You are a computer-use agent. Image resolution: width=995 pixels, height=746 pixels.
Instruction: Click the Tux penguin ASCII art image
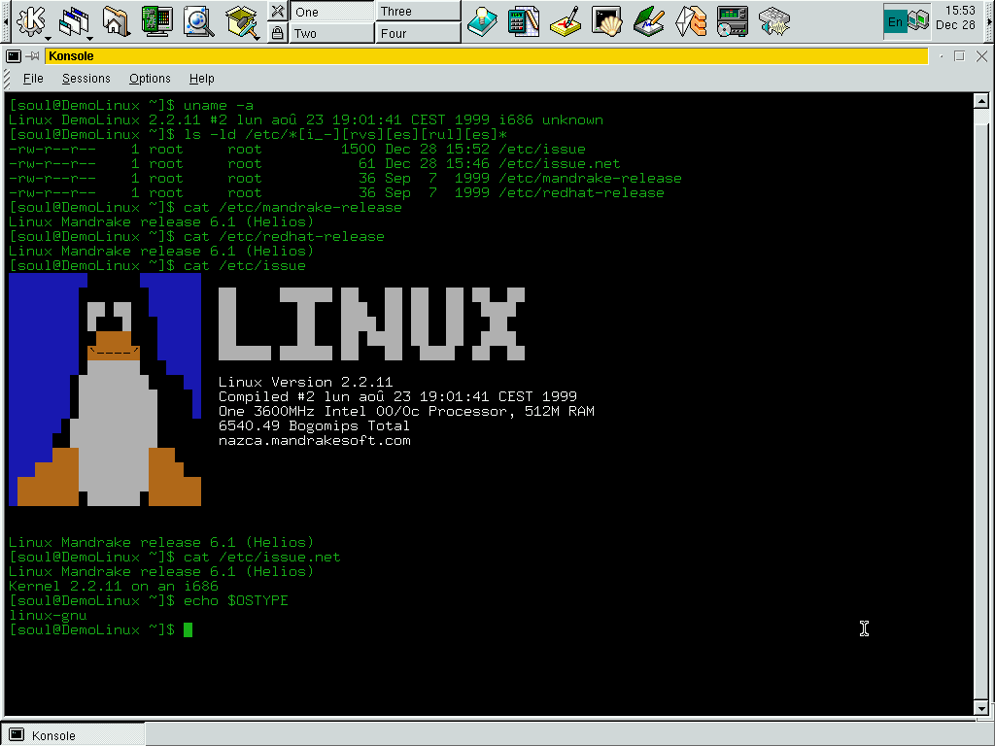pos(105,390)
